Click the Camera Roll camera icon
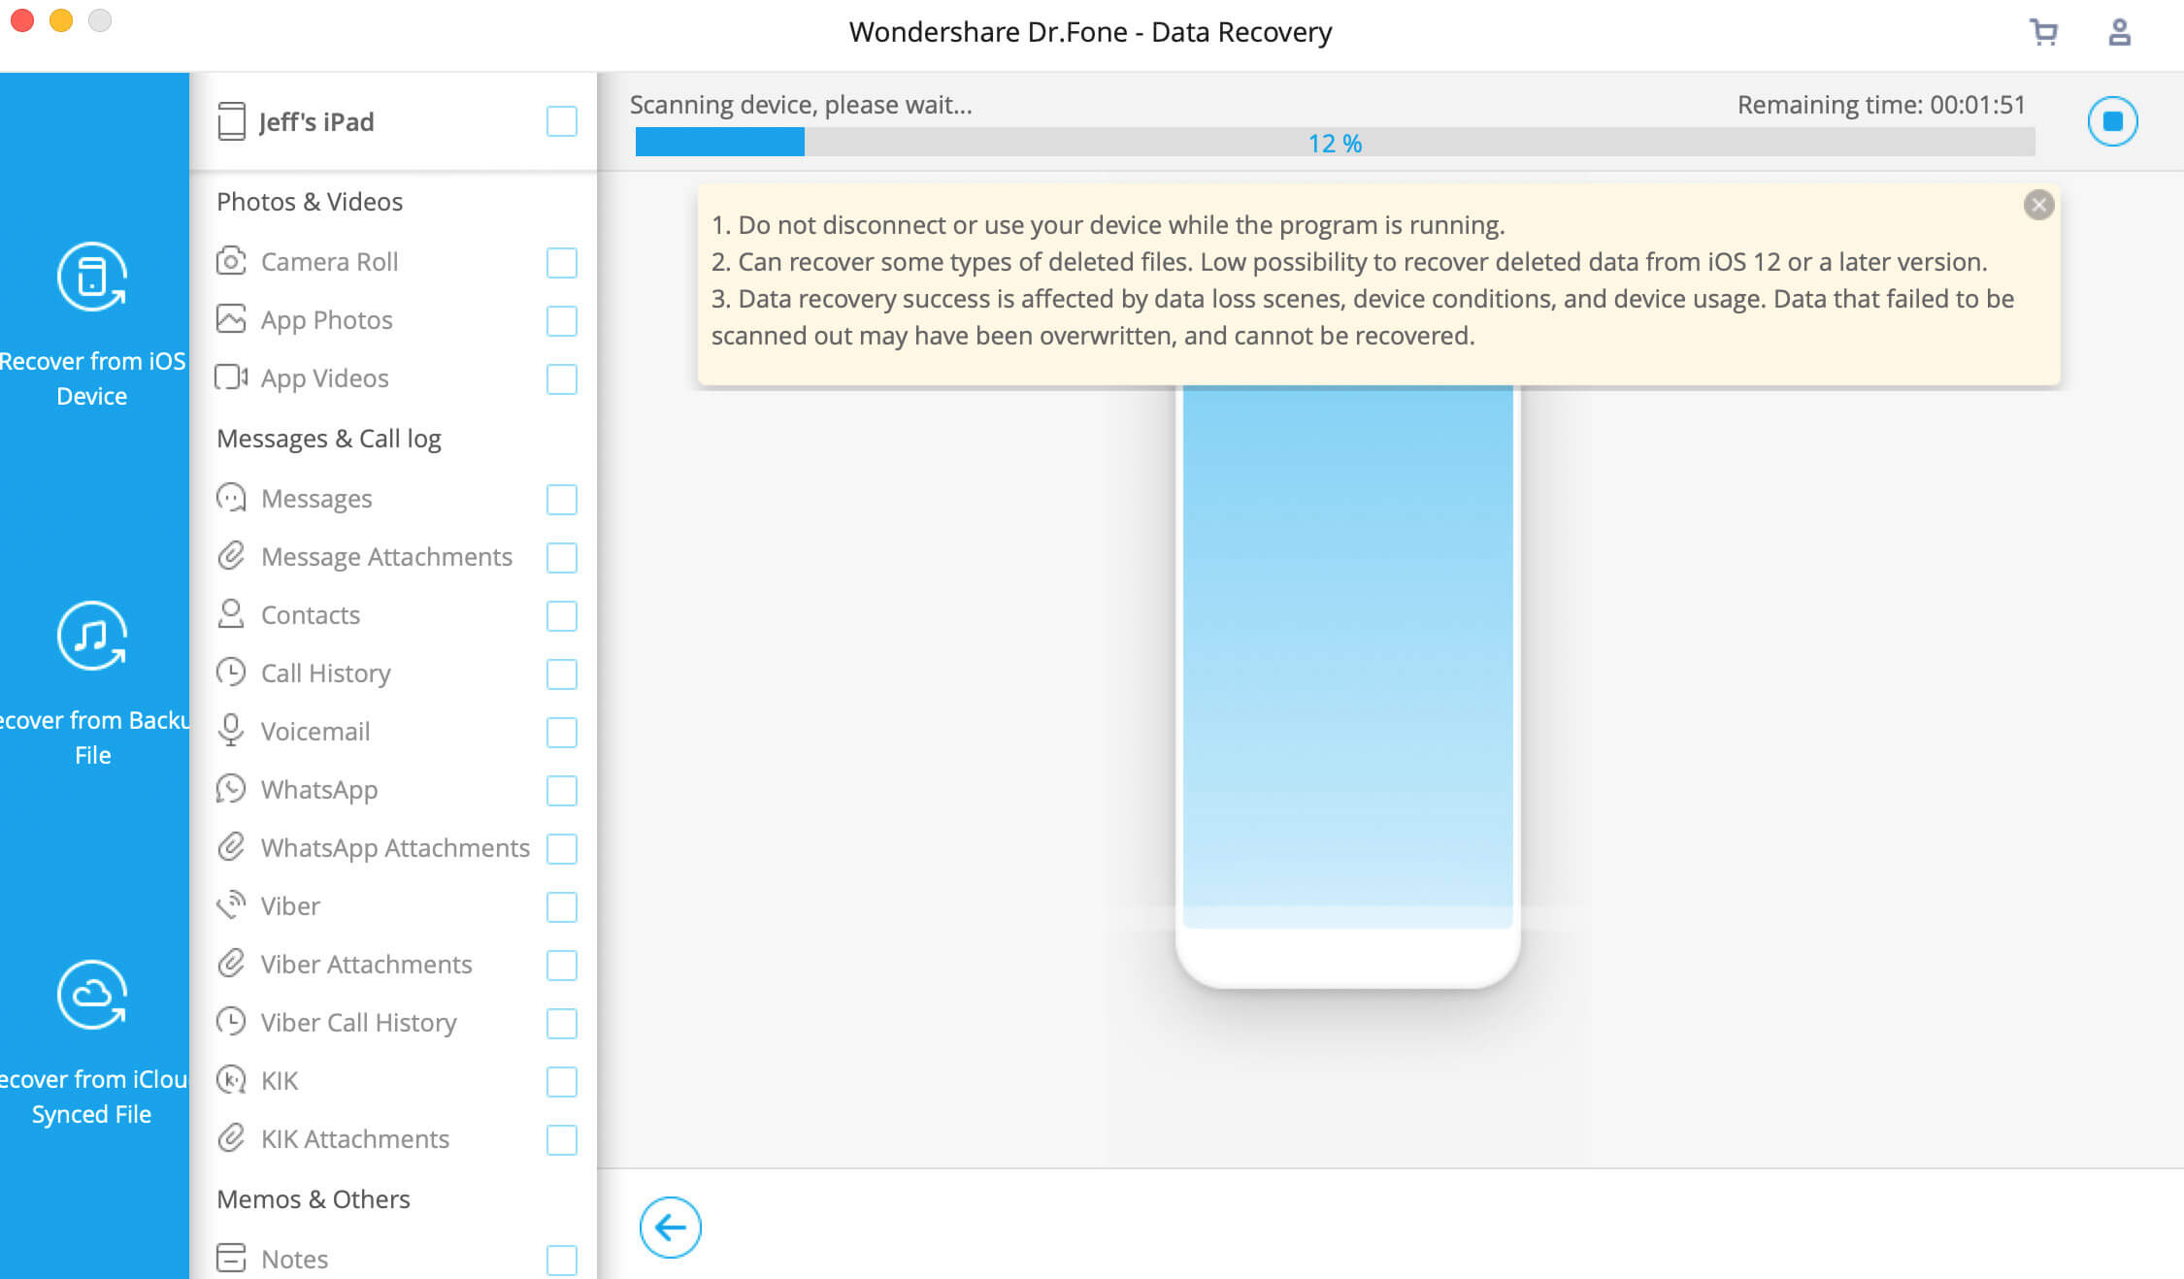2184x1279 pixels. click(x=231, y=261)
